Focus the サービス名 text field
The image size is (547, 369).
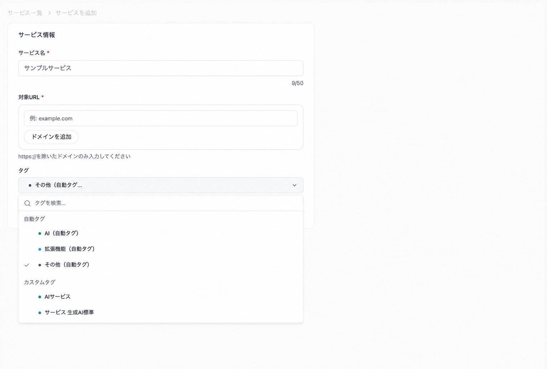(161, 68)
